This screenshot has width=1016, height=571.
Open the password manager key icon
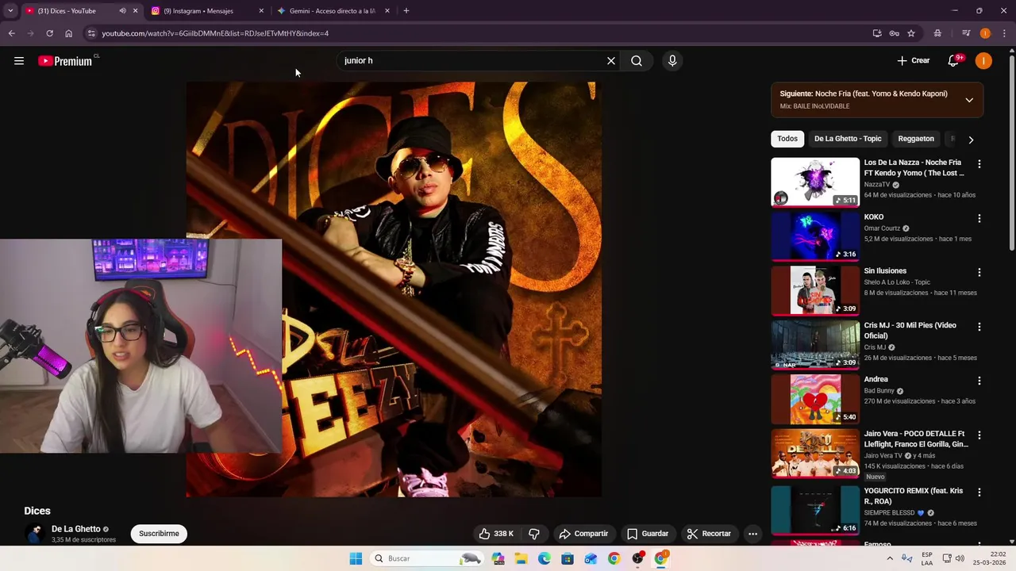click(x=895, y=33)
